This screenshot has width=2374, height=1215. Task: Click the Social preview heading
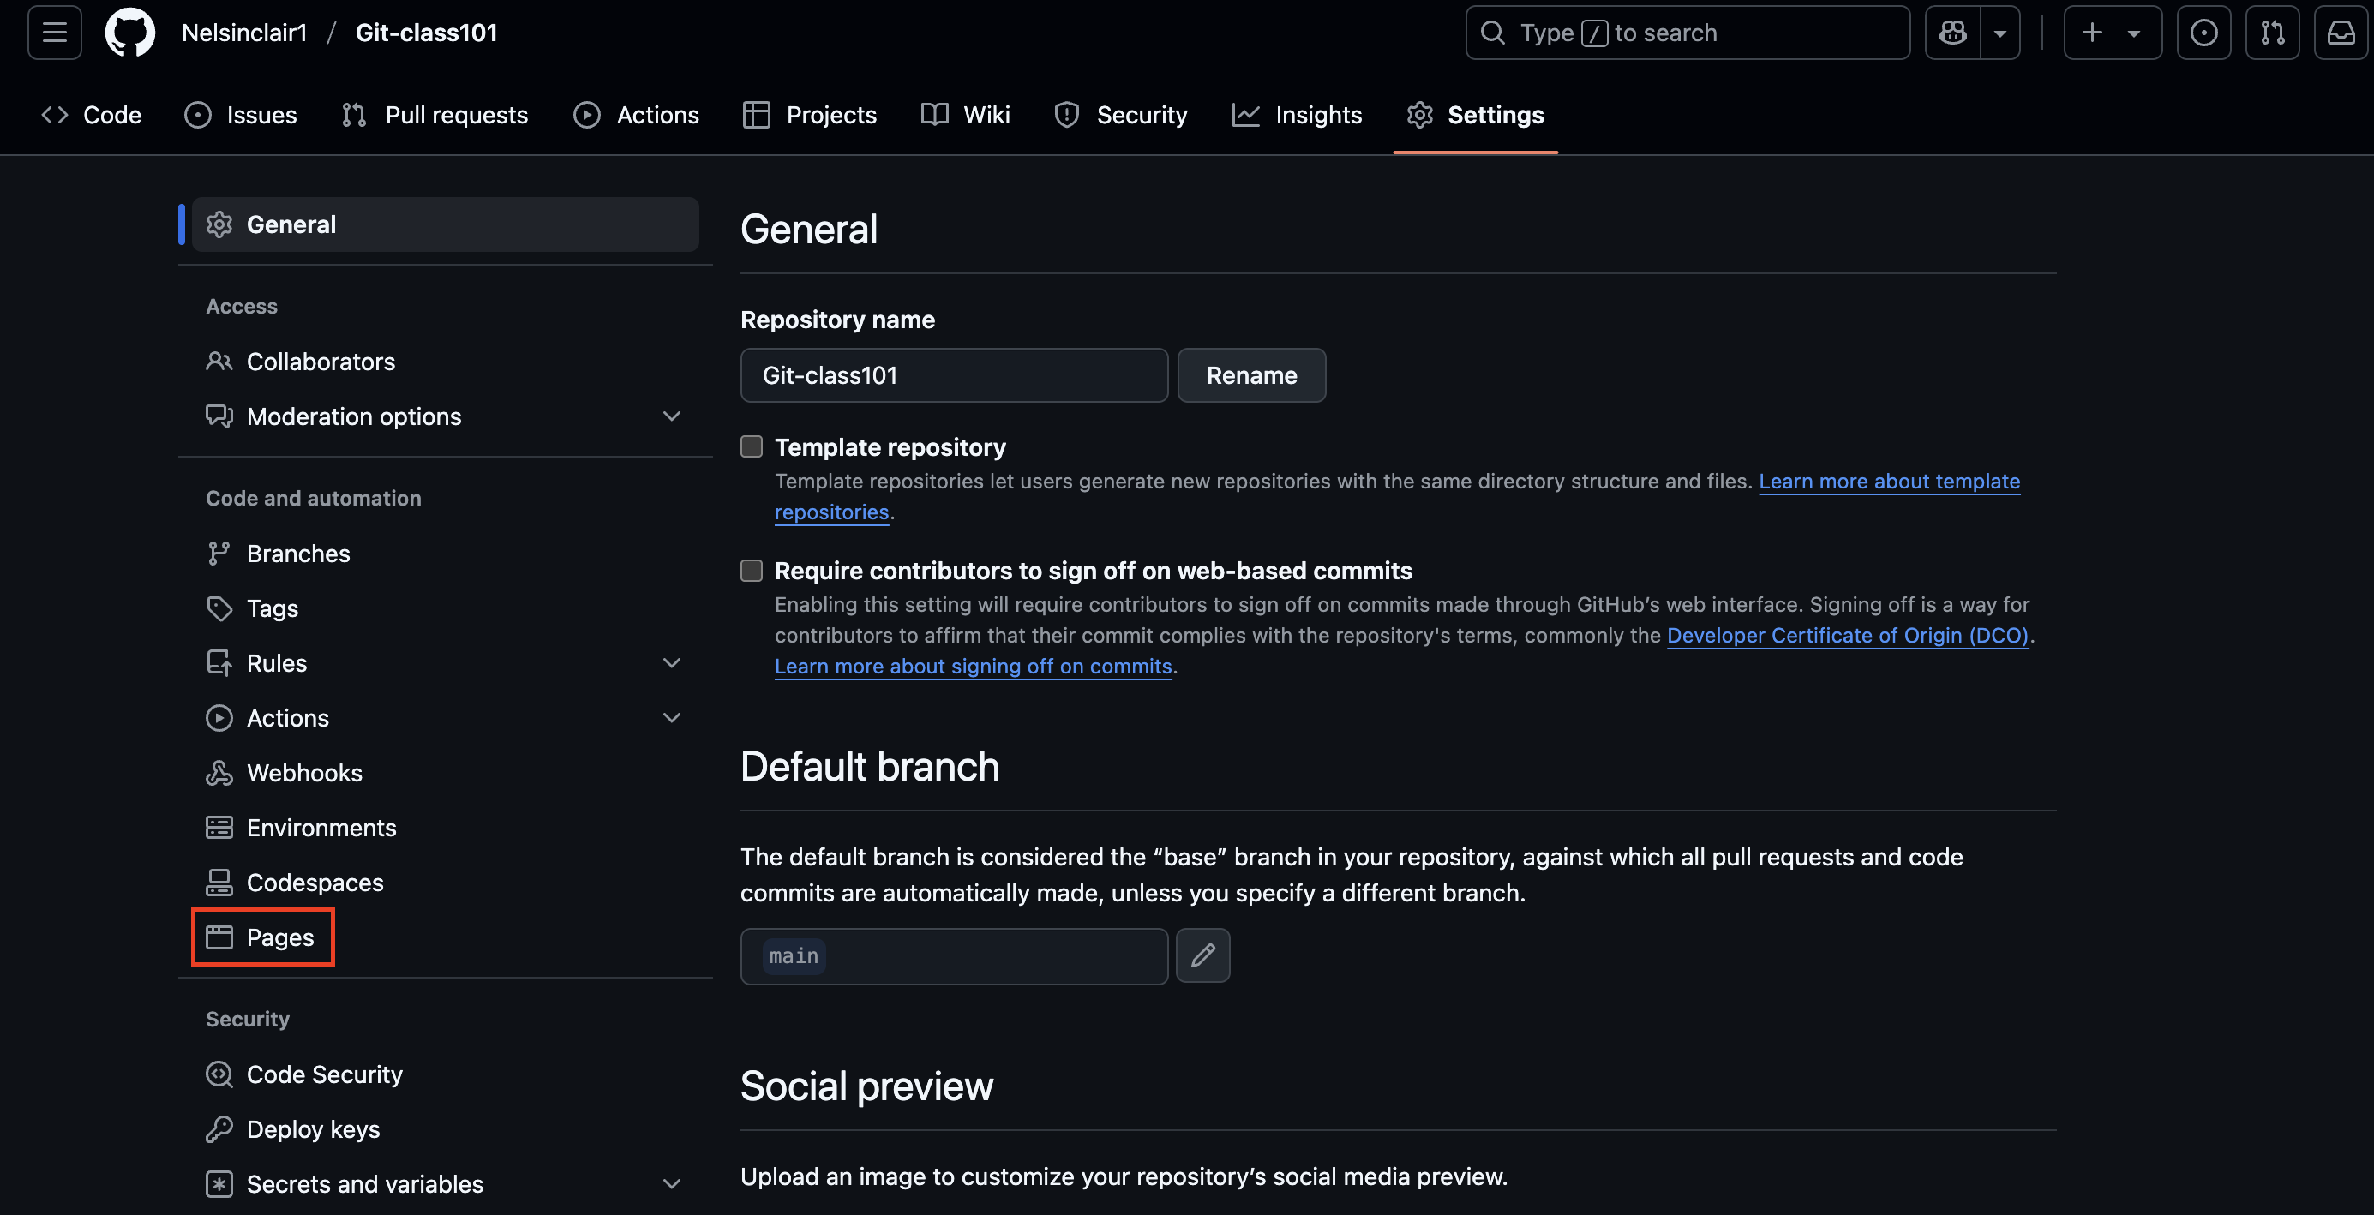pos(866,1086)
